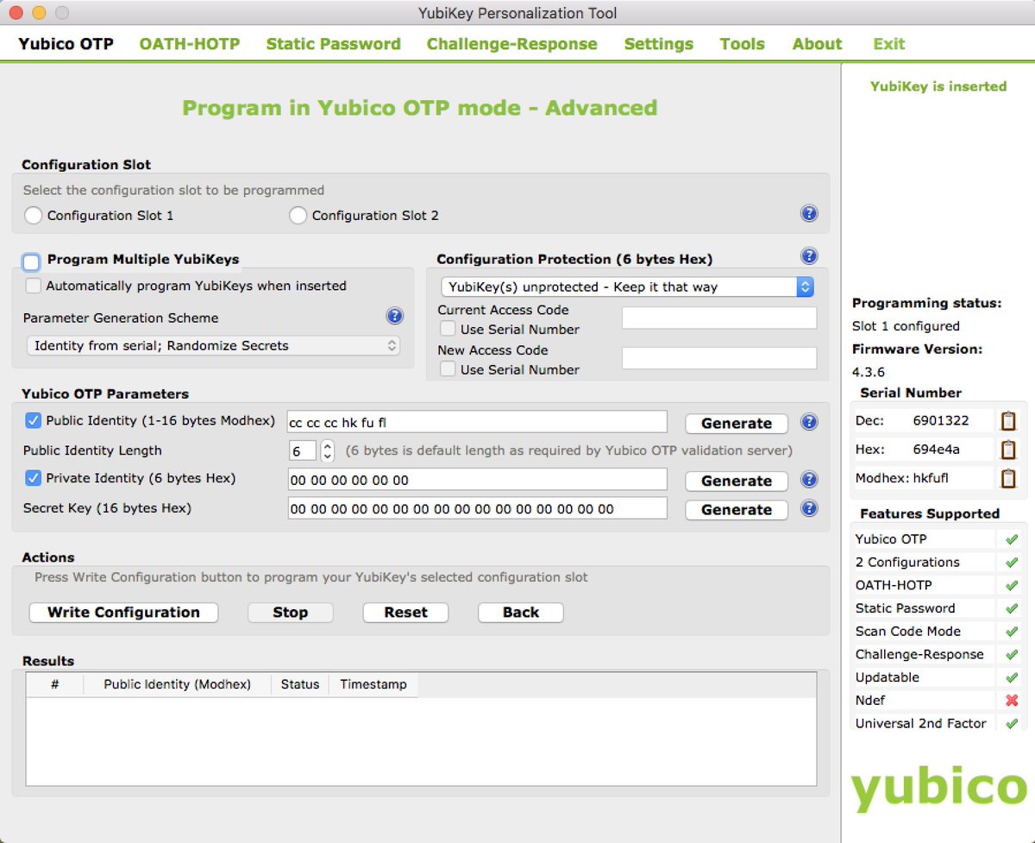Image resolution: width=1035 pixels, height=843 pixels.
Task: Open help for Private Identity row
Action: coord(809,480)
